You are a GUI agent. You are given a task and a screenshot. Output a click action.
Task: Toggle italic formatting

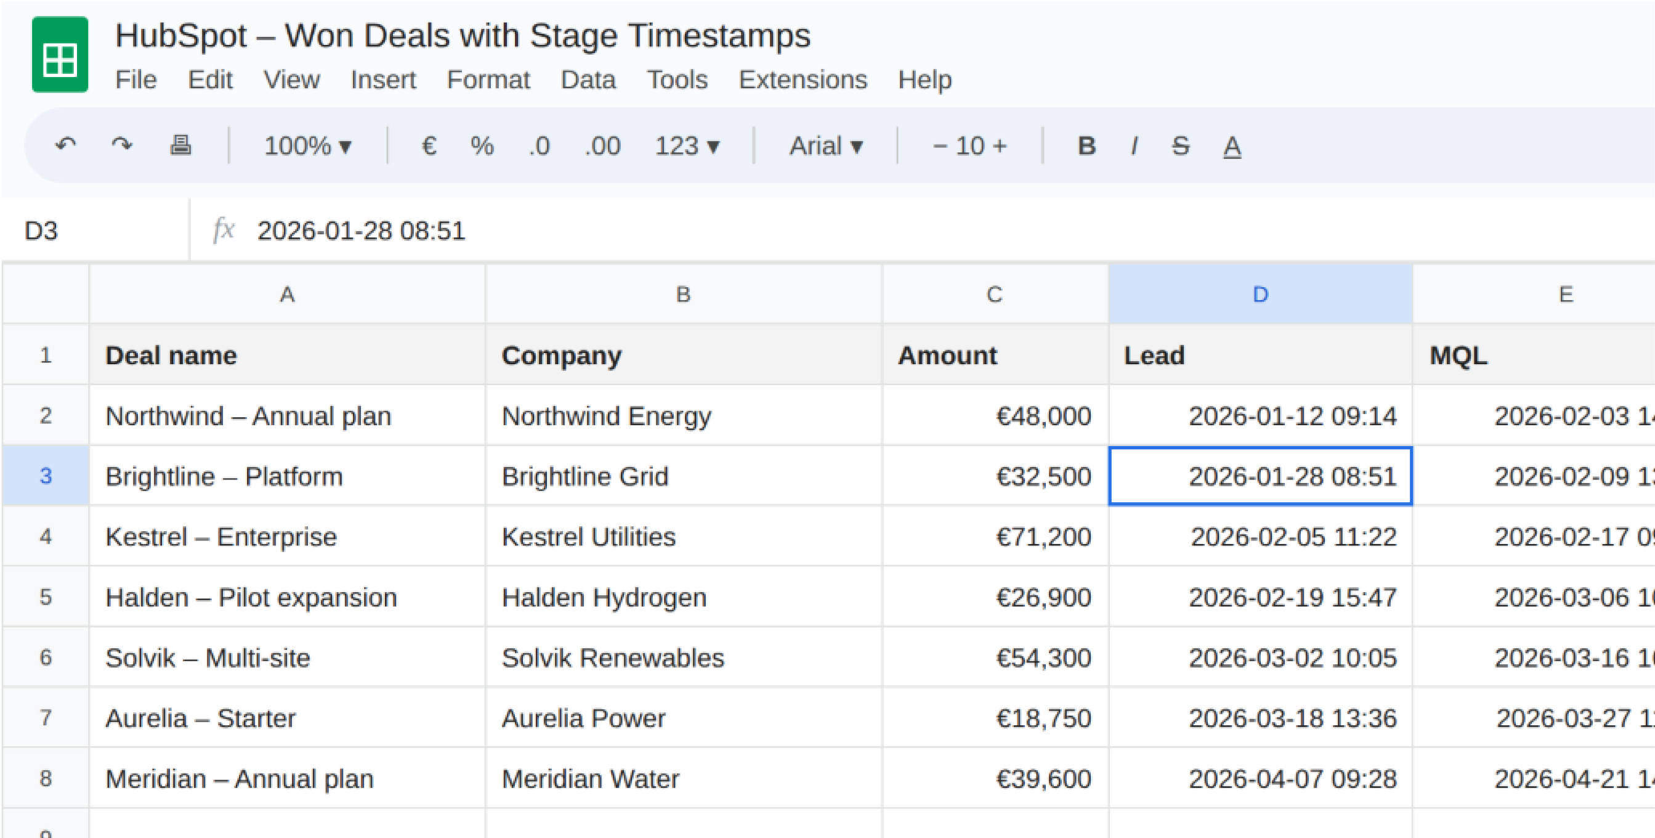(1135, 146)
